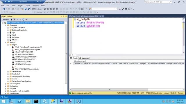Open the View menu
The height and width of the screenshot is (104, 186).
point(14,5)
